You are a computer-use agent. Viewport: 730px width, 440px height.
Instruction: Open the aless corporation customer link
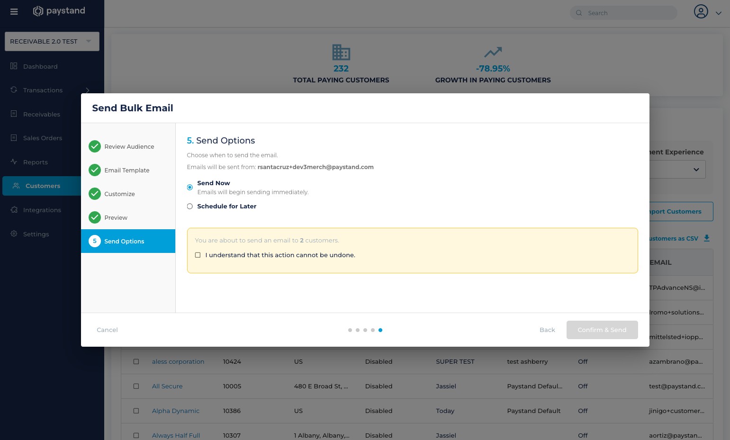tap(178, 361)
